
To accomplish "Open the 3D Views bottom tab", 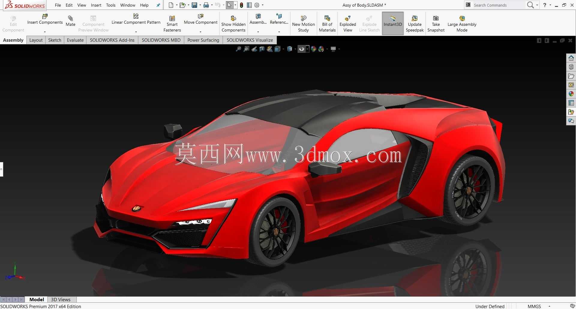I will (61, 299).
